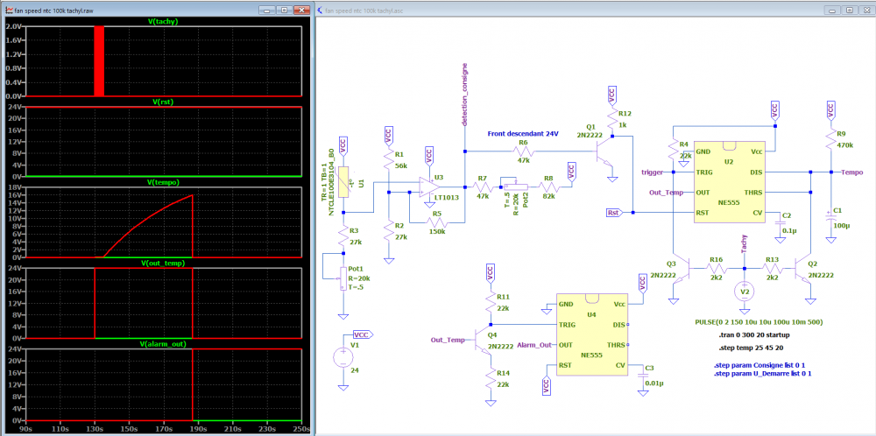Image resolution: width=876 pixels, height=436 pixels.
Task: Click the trigger net label
Action: (x=652, y=172)
